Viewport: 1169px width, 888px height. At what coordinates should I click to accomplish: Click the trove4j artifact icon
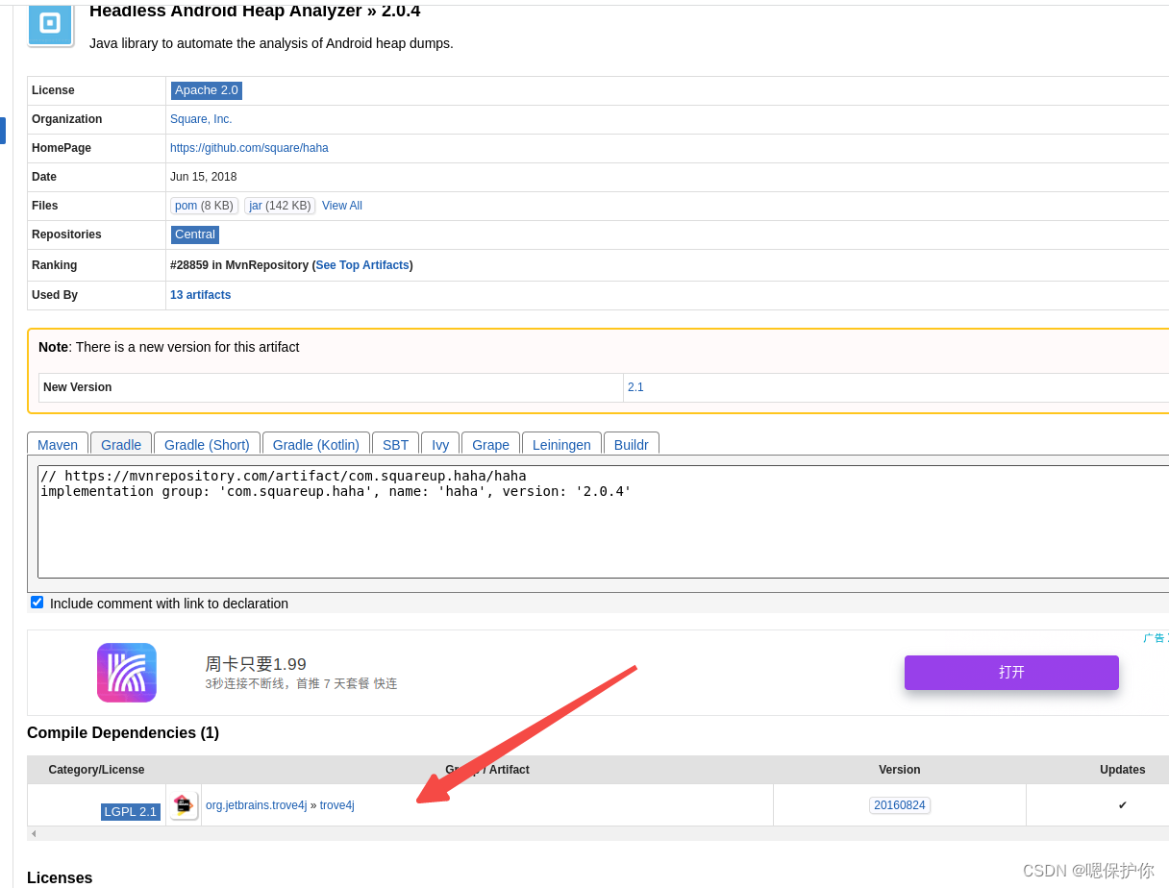[184, 804]
